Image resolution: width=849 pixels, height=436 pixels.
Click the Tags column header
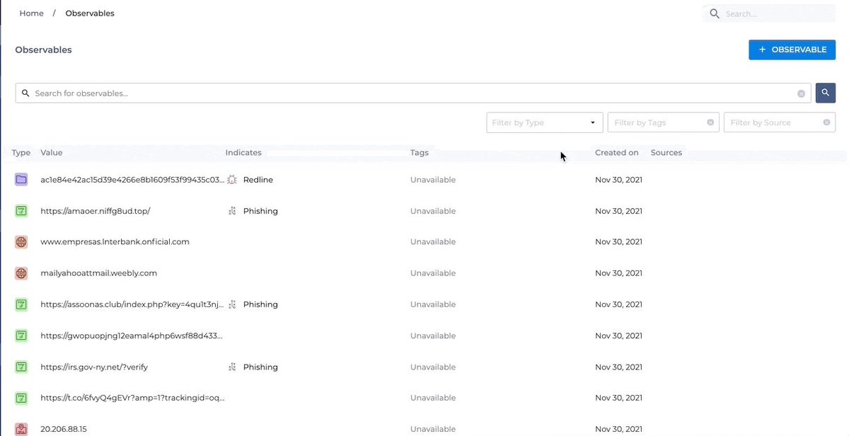tap(420, 153)
